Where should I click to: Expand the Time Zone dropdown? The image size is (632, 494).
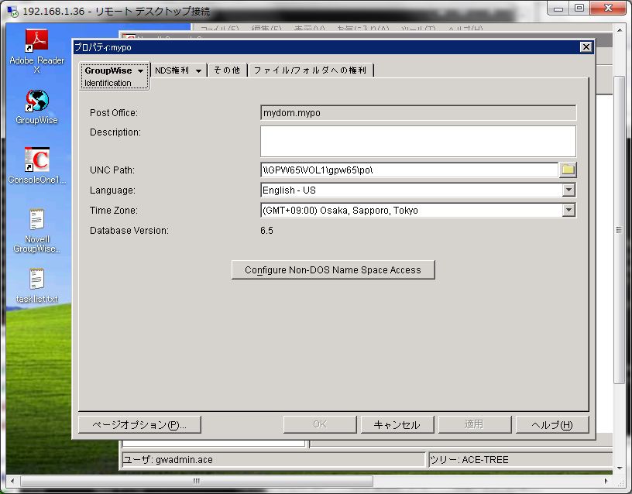click(568, 210)
